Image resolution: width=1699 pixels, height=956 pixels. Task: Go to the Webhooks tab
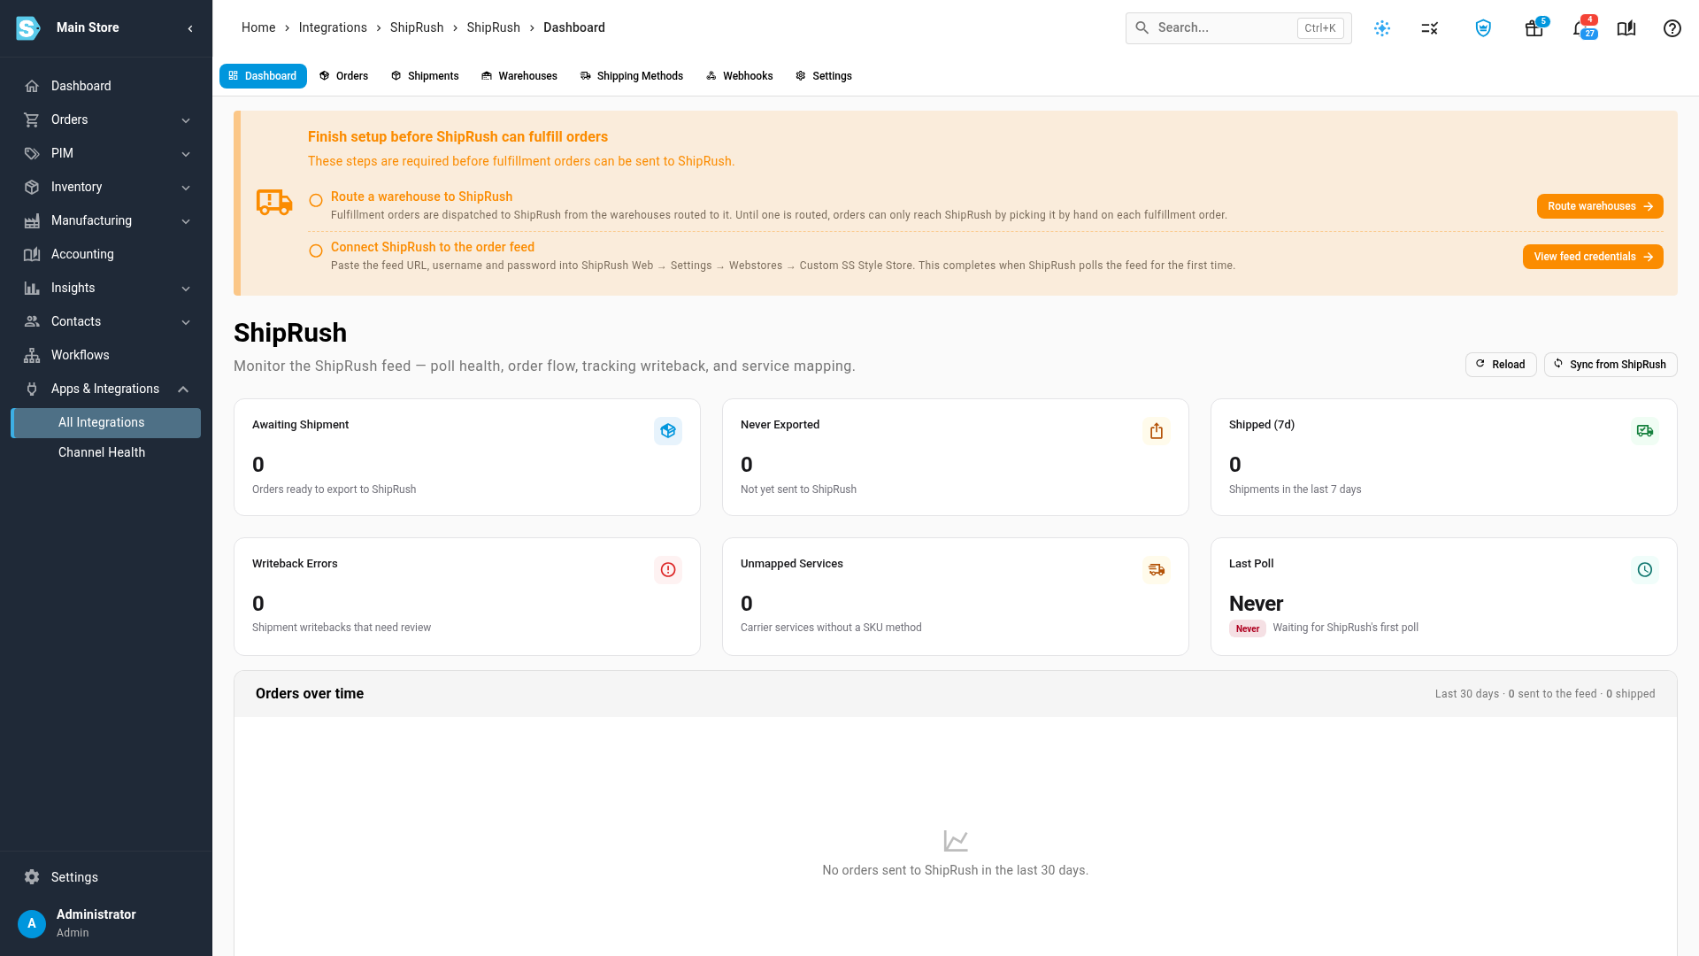740,76
